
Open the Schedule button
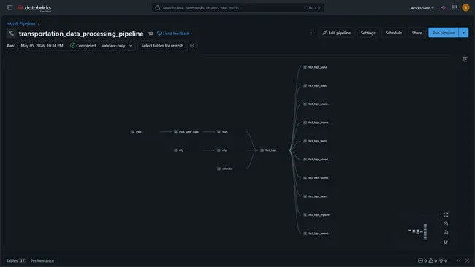click(393, 33)
